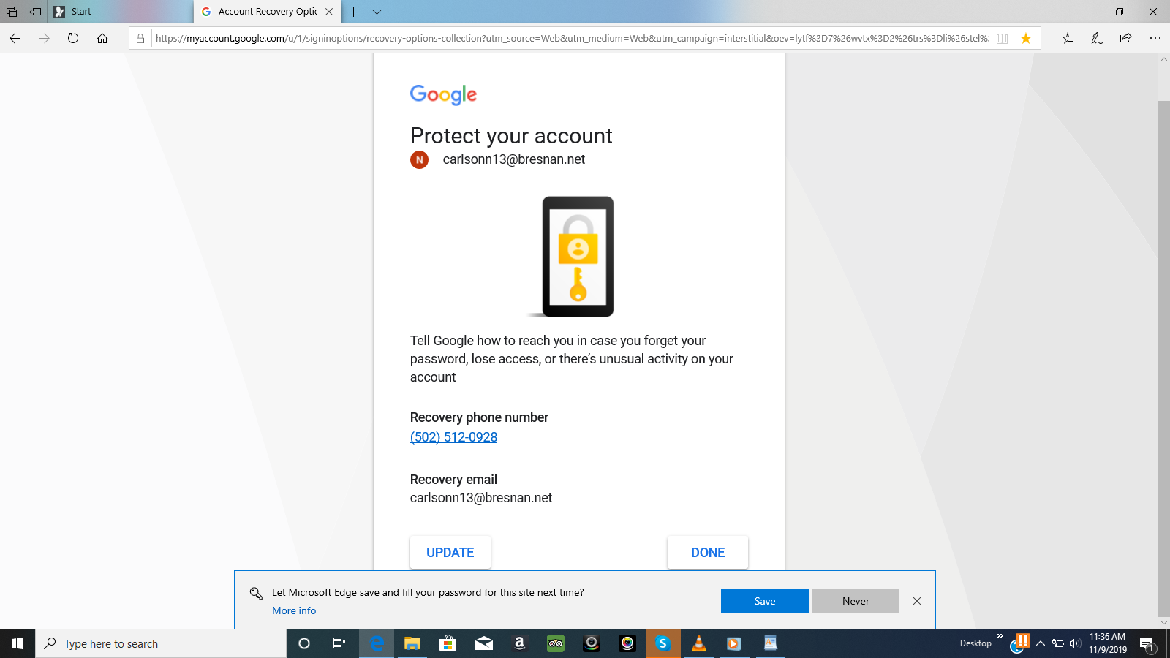The image size is (1170, 658).
Task: Click the red N account avatar
Action: [x=420, y=159]
